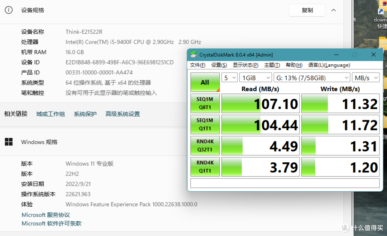Click the Read (MB/s) column header
387x236 pixels.
click(260, 89)
